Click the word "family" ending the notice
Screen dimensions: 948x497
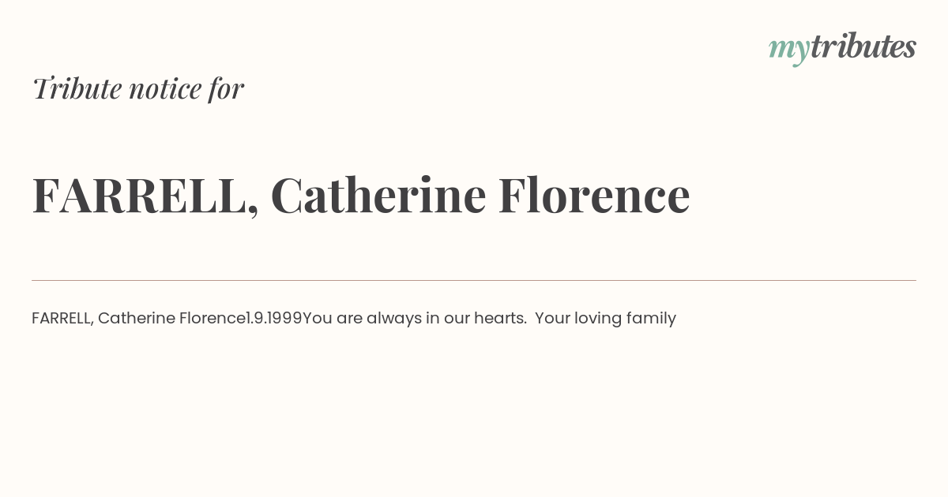(651, 319)
